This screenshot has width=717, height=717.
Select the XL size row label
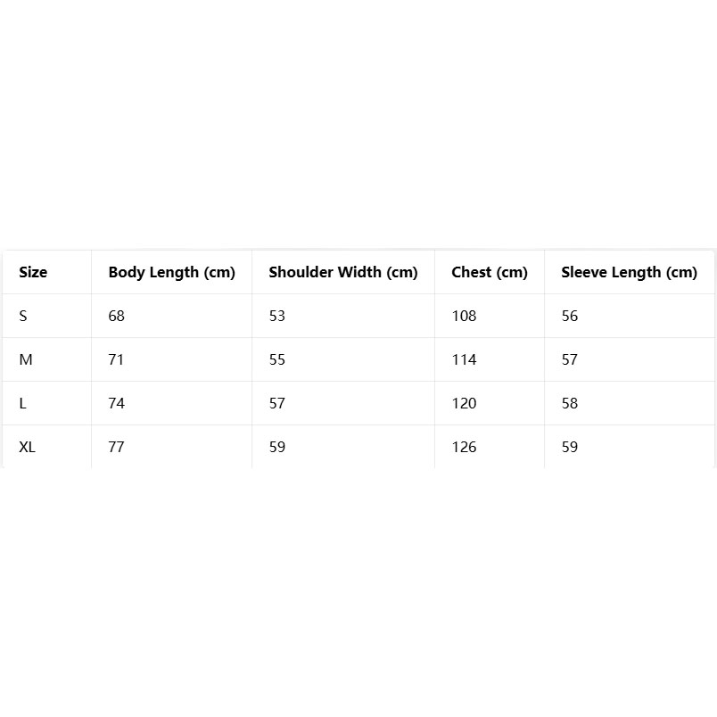point(28,447)
